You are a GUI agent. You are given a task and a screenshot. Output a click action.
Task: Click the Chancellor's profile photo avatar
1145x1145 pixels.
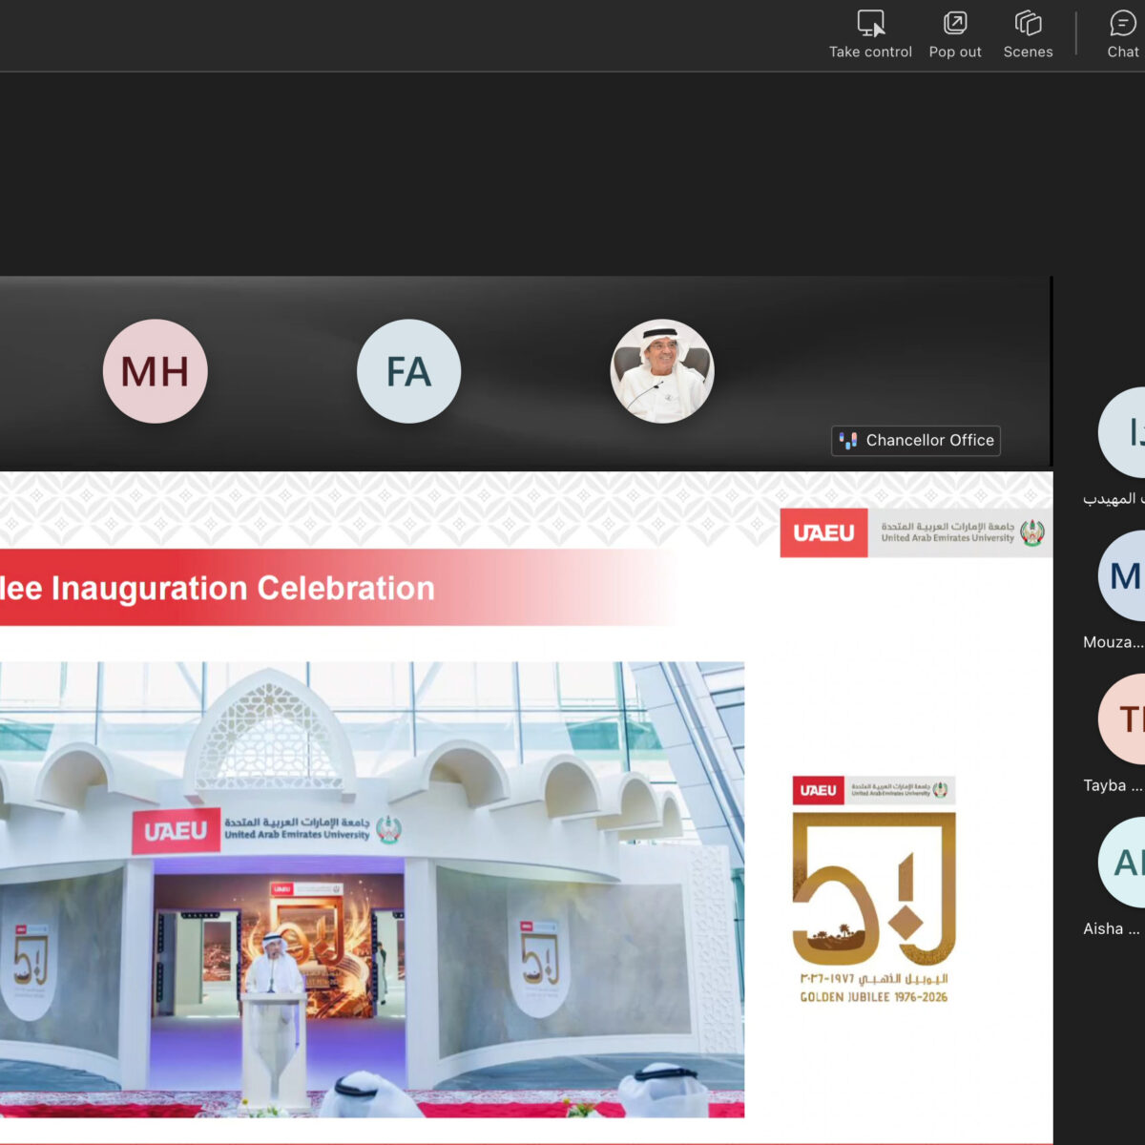point(661,371)
